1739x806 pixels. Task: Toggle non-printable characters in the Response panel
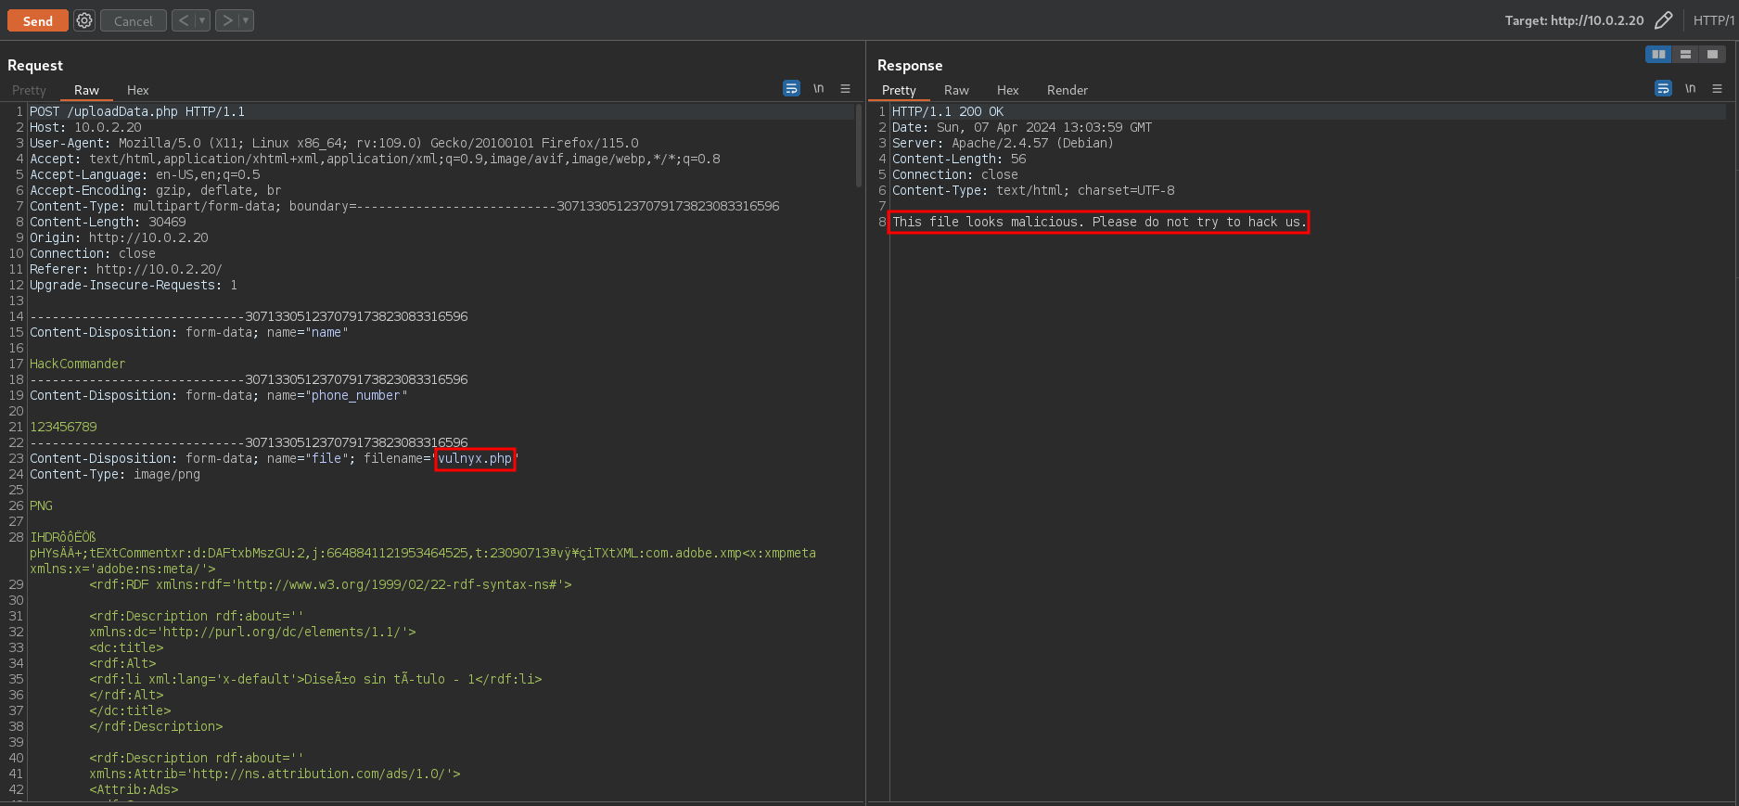1691,88
